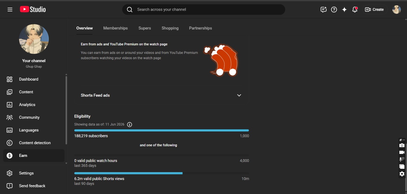Click the Send feedback label
Viewport: 407px width, 194px height.
coord(32,186)
